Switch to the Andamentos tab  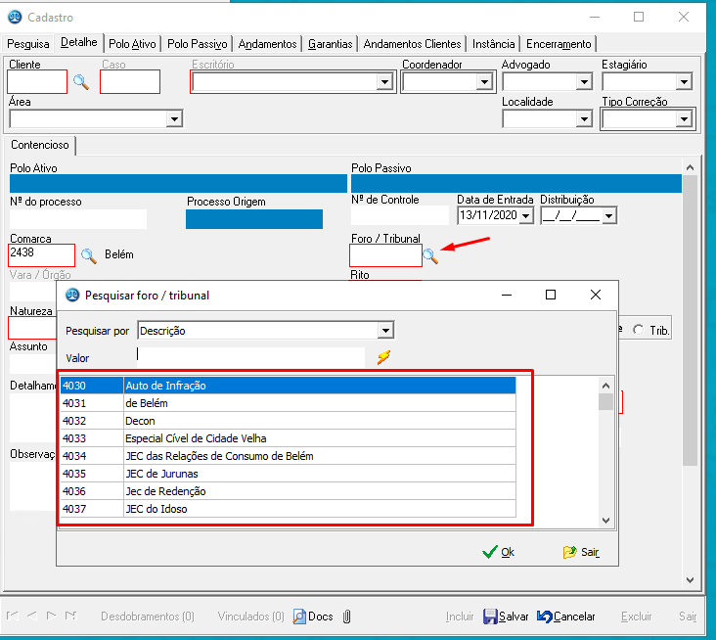click(x=267, y=44)
